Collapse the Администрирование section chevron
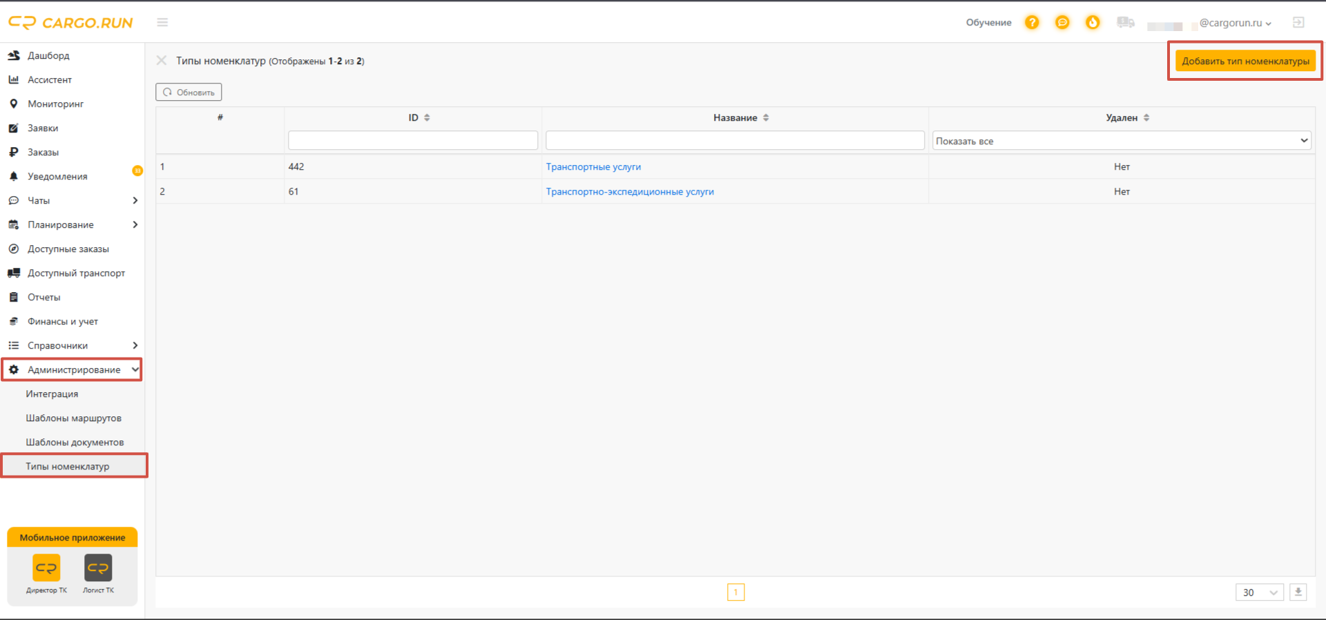The height and width of the screenshot is (620, 1326). (x=135, y=369)
